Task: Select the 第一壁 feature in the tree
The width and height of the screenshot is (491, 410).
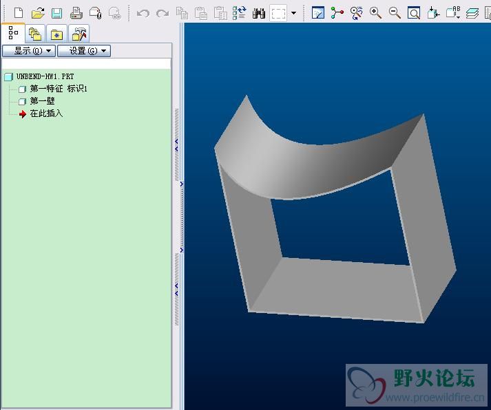Action: tap(42, 101)
